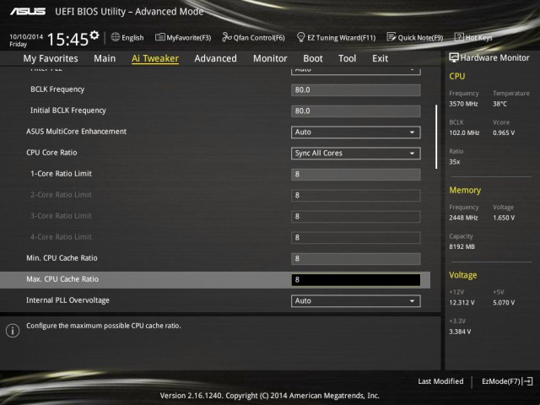Click Last Modified button
The height and width of the screenshot is (405, 540).
coord(440,381)
